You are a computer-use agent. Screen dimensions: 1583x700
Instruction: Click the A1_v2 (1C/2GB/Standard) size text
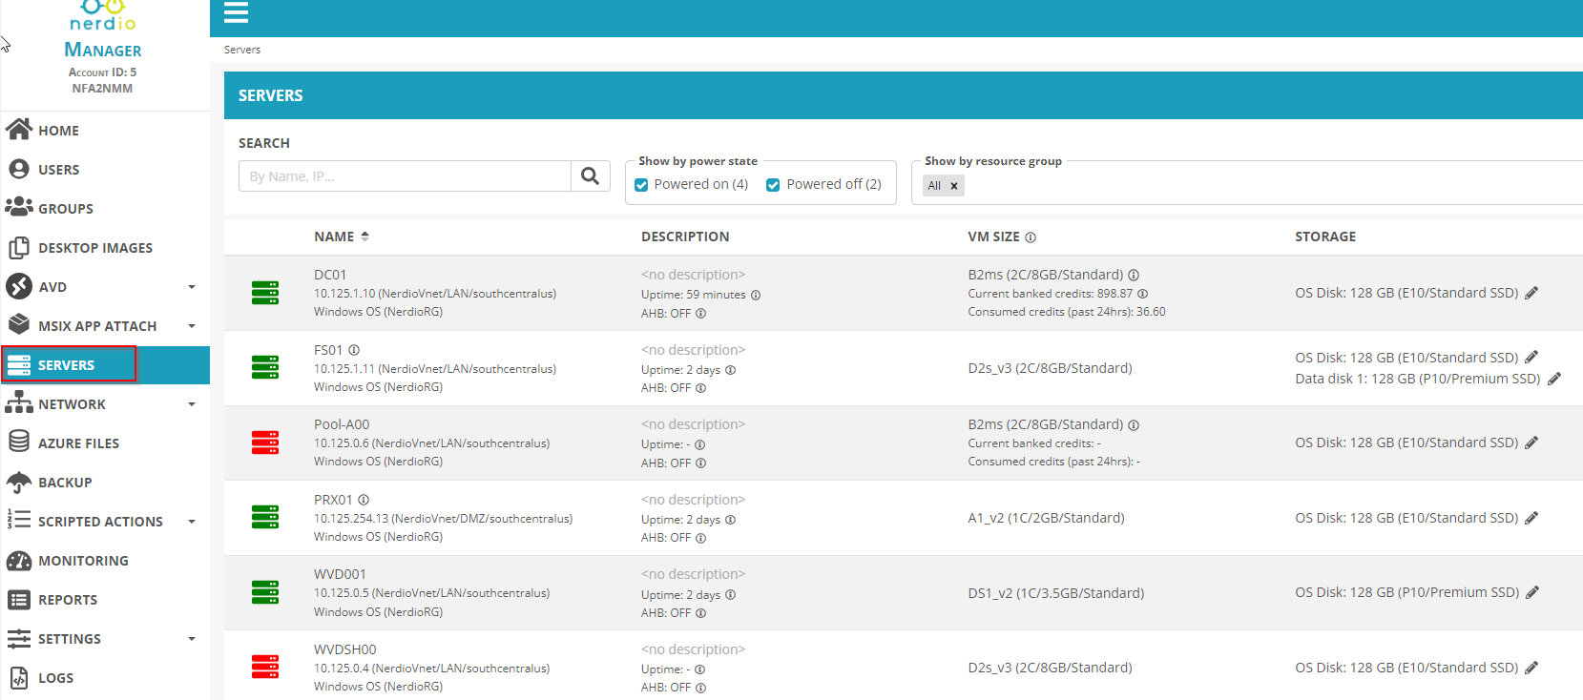(x=1046, y=518)
